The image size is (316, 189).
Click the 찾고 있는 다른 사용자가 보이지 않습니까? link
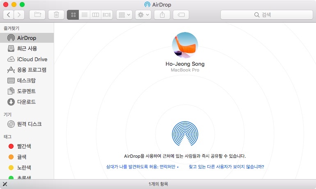point(226,167)
